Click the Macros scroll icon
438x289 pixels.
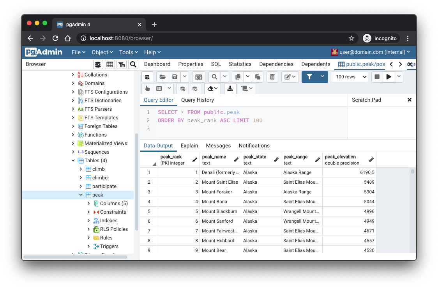click(246, 89)
